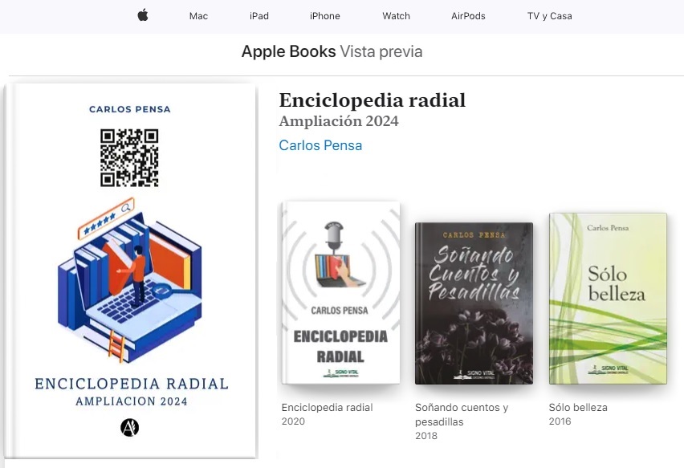The image size is (684, 468).
Task: Click the Apple Books heading link
Action: point(289,51)
